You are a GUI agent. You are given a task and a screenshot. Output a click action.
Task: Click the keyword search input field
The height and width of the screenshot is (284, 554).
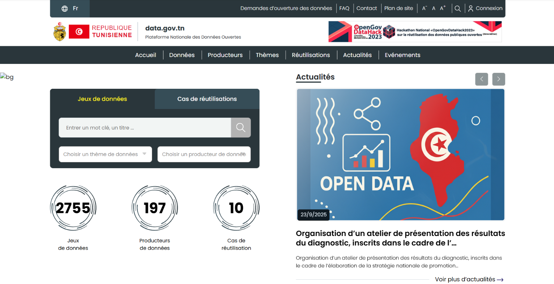[145, 128]
